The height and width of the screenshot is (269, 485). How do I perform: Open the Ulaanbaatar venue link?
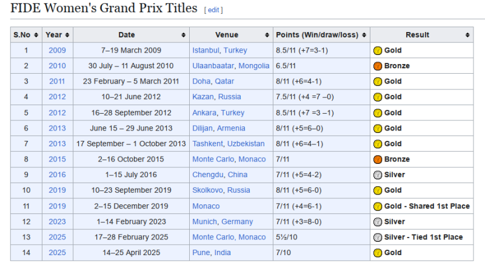click(x=213, y=66)
